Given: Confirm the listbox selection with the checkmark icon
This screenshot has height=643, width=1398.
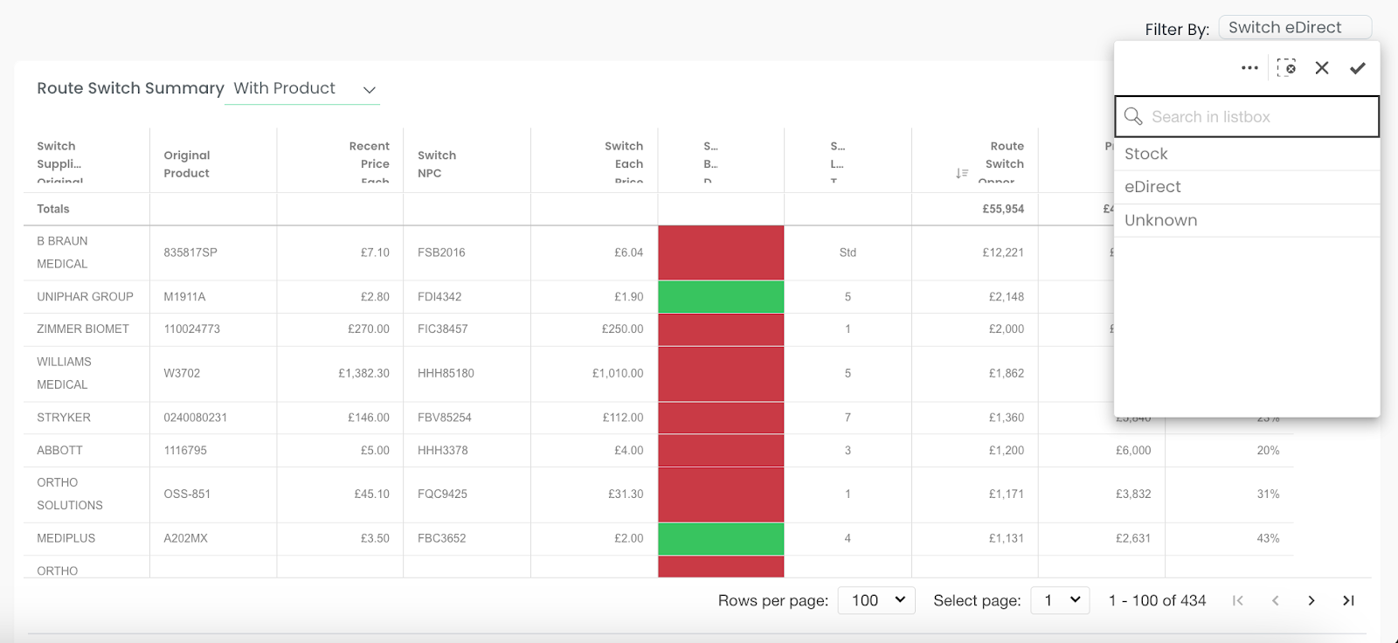Looking at the screenshot, I should (1357, 68).
